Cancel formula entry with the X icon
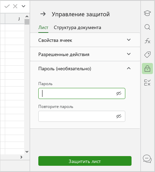The height and width of the screenshot is (172, 155). pyautogui.click(x=15, y=6)
